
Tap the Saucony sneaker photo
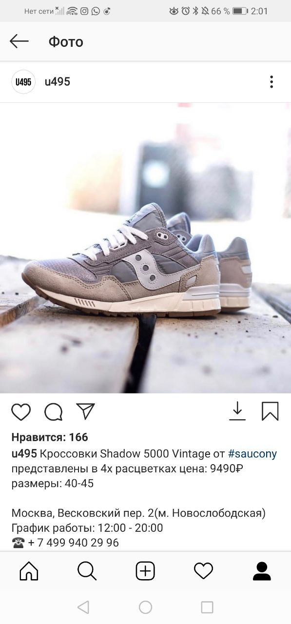pos(145,248)
